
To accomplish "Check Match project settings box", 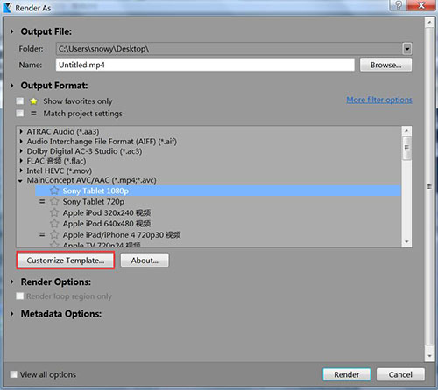I will [20, 113].
